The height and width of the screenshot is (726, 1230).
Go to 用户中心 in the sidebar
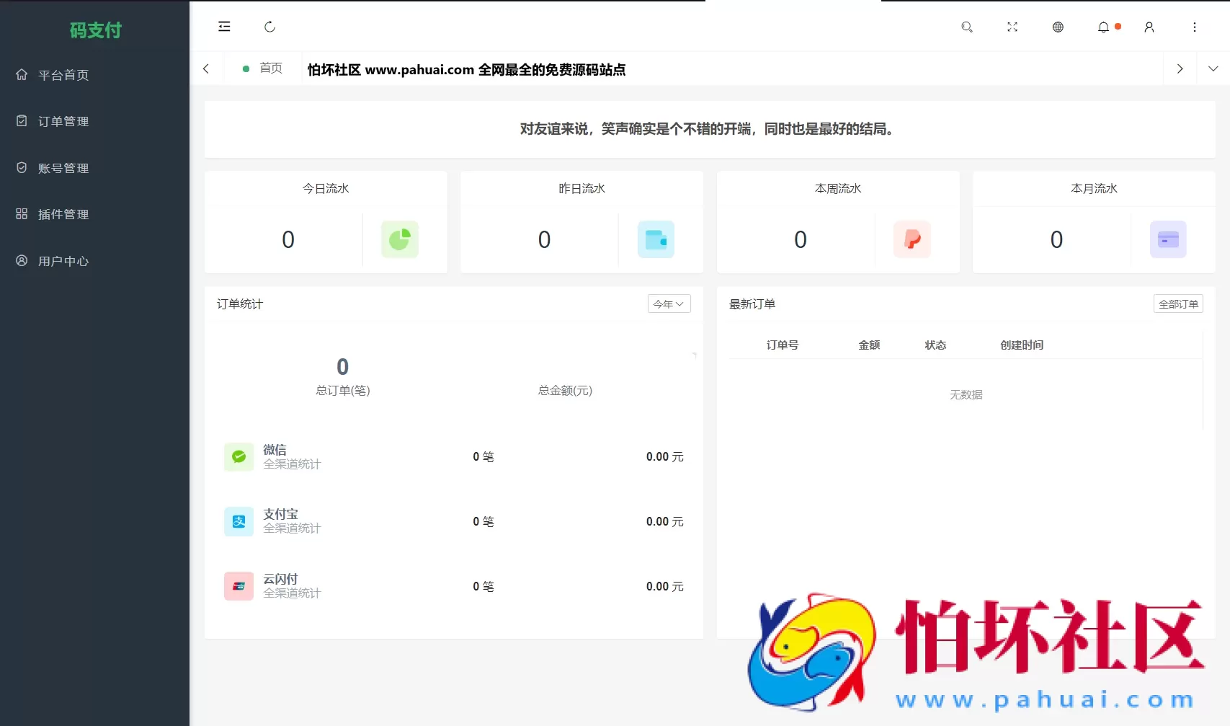coord(63,261)
